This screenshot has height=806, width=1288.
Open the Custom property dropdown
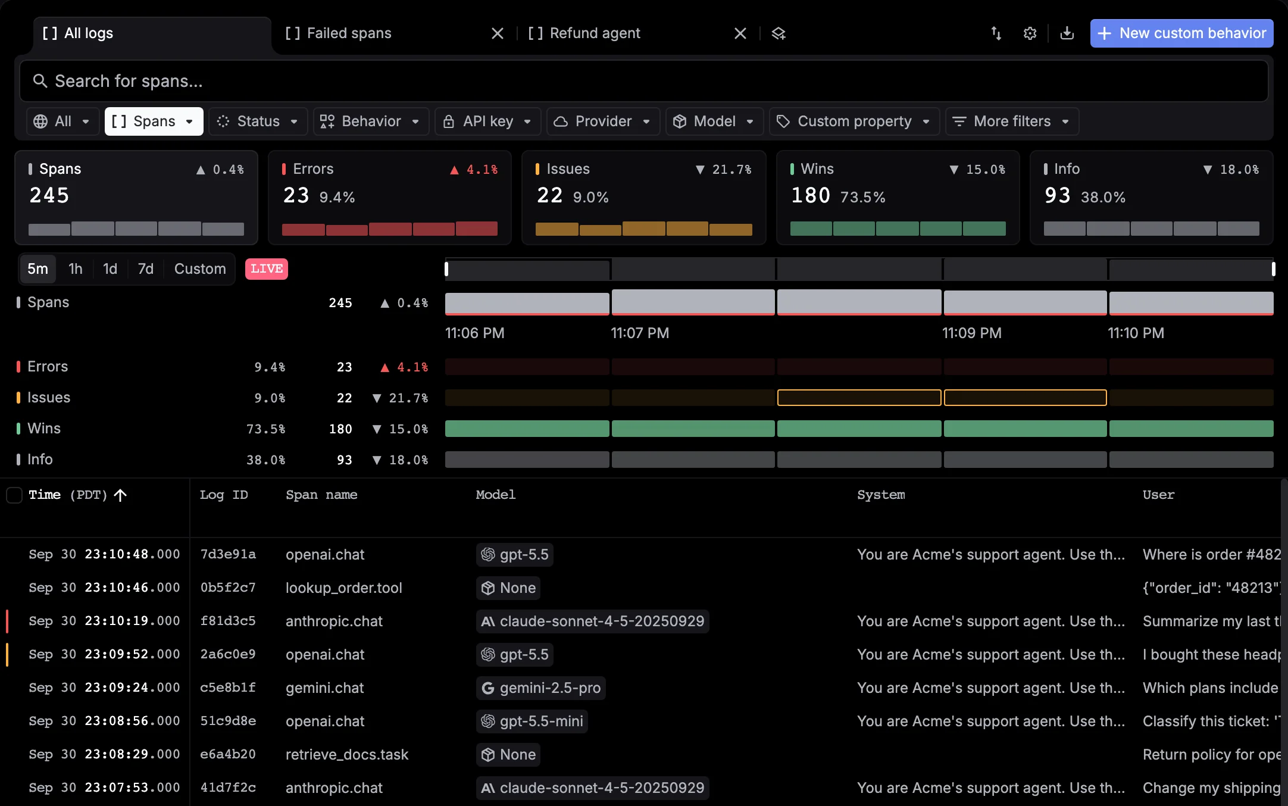[x=854, y=121]
